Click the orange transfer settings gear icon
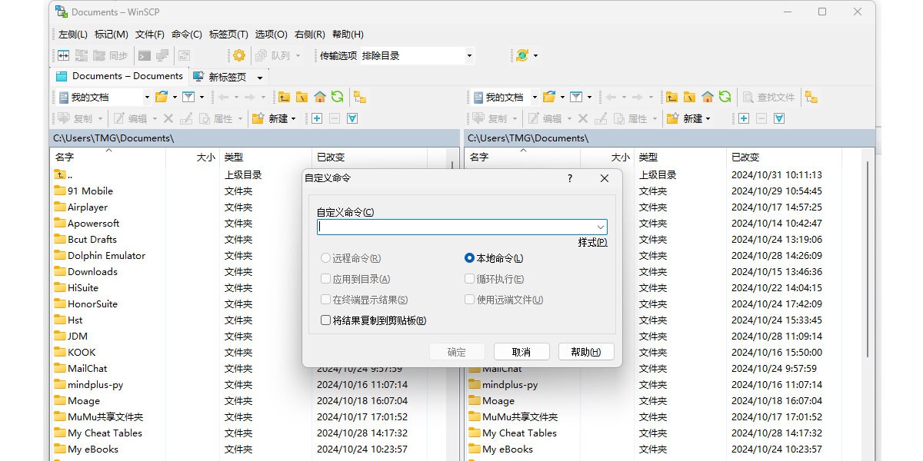Viewport: 923px width, 461px height. point(238,55)
